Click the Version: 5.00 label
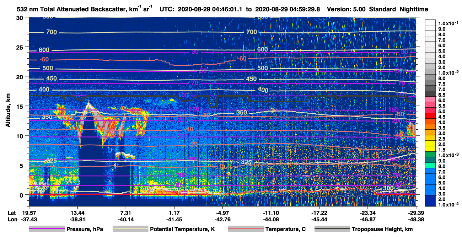 pos(345,10)
